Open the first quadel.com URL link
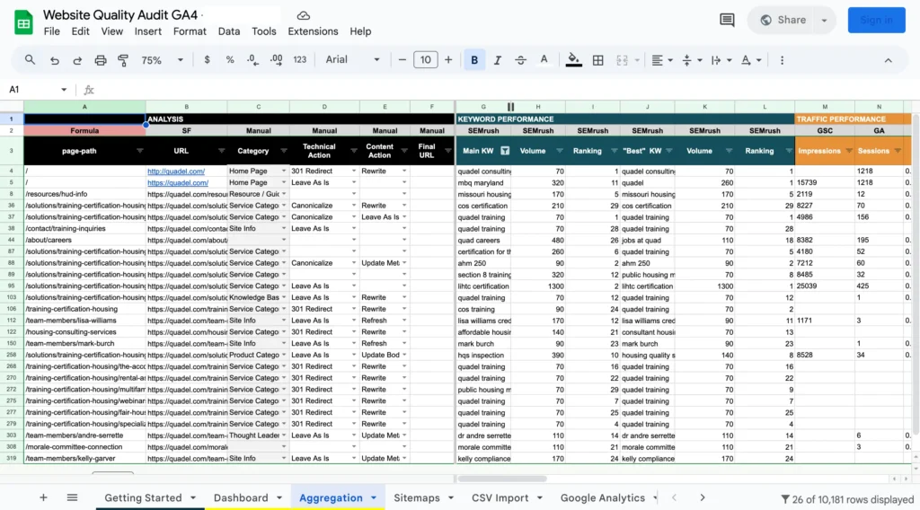 (x=176, y=171)
